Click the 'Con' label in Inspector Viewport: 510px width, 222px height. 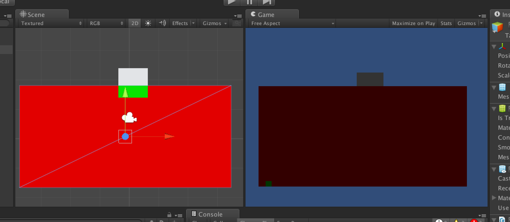504,137
